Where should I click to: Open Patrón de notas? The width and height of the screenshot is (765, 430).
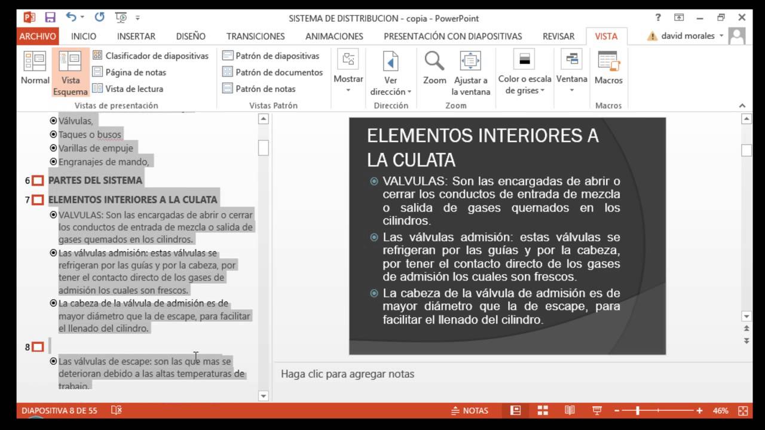259,88
